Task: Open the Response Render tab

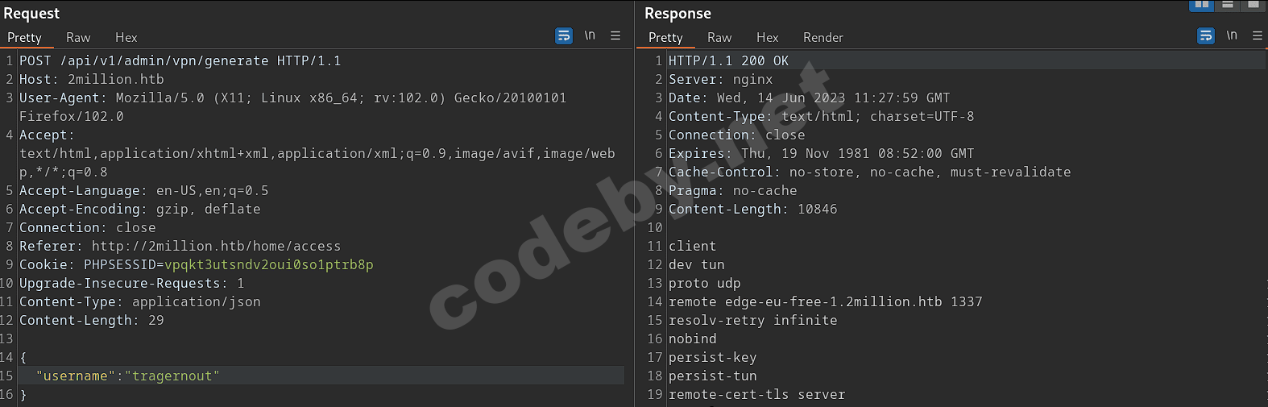Action: 823,37
